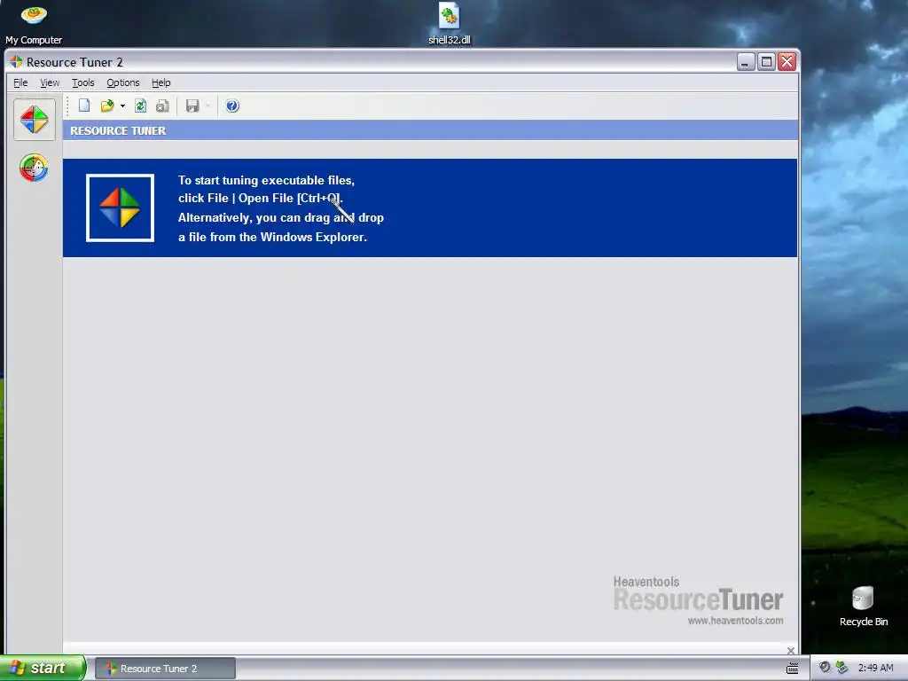Viewport: 908px width, 681px height.
Task: Select the My Computer desktop icon
Action: [34, 24]
